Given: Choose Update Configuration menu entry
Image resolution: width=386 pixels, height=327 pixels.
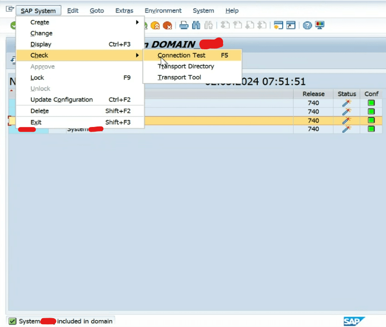Looking at the screenshot, I should (x=80, y=100).
